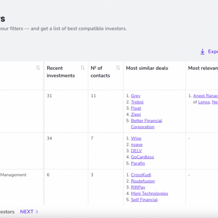The height and width of the screenshot is (218, 218).
Task: Open the nsave deal link
Action: [x=137, y=144]
